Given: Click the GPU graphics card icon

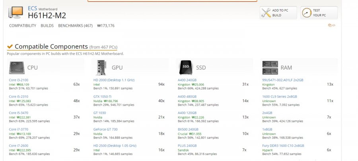Looking at the screenshot, I should point(101,68).
